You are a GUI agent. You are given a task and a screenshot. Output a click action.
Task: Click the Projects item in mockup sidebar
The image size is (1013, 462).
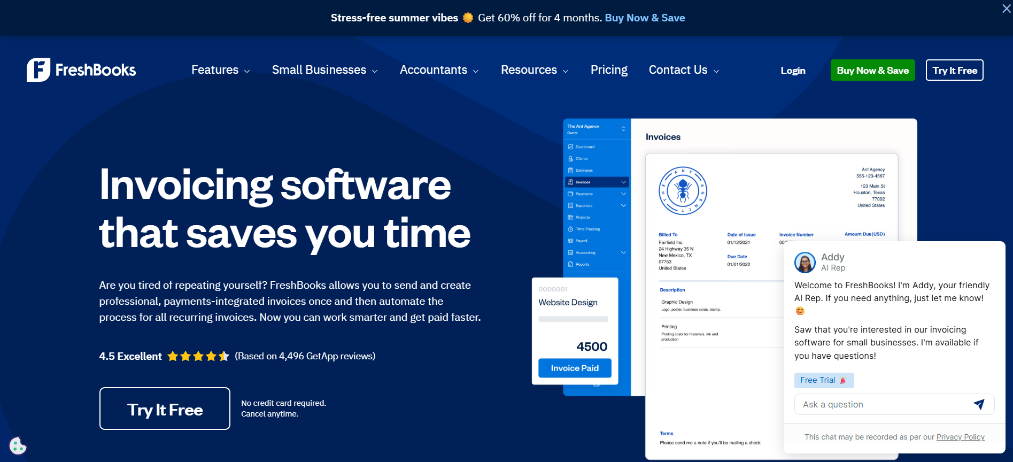(583, 217)
